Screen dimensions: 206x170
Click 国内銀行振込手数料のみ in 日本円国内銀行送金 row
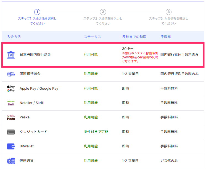click(x=179, y=55)
